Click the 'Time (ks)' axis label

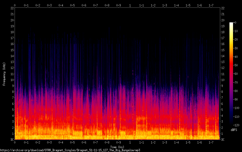coord(117,147)
